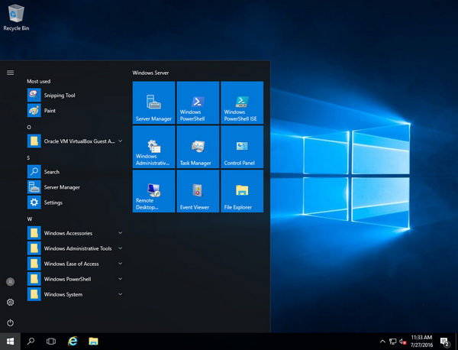
Task: Open the File Explorer tile
Action: (x=242, y=191)
